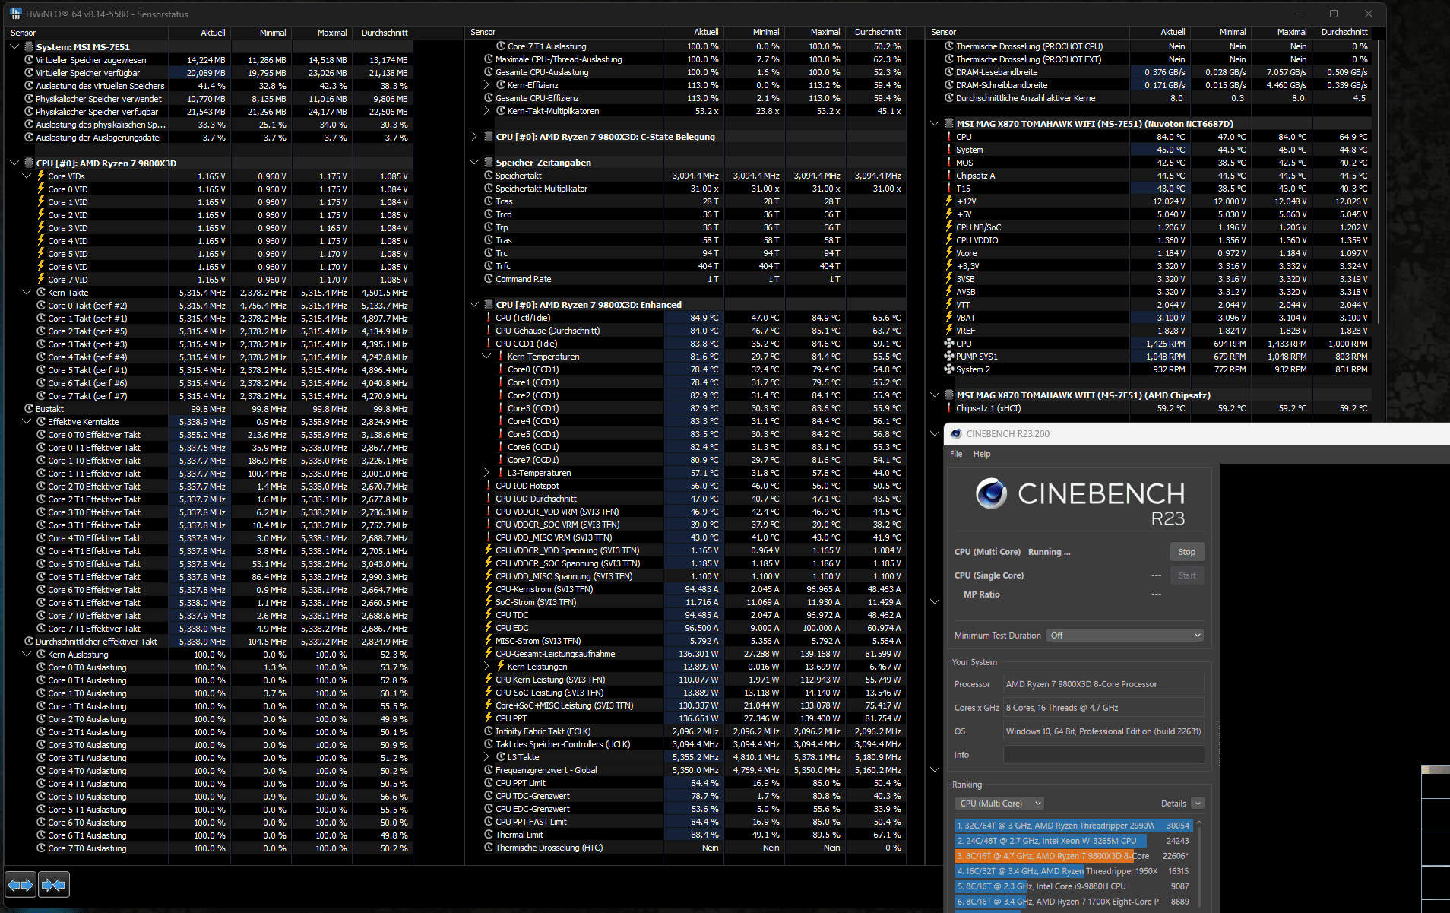Screen dimensions: 1450x913
Task: Click the Info input field in Cinebench
Action: pos(1103,755)
